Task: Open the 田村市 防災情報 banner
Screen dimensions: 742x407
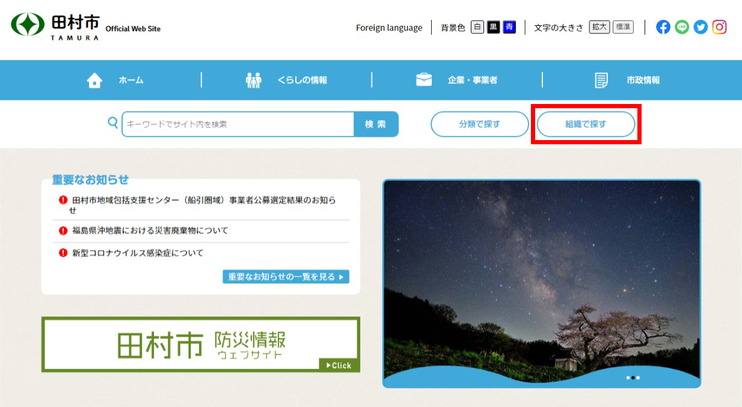Action: 200,344
